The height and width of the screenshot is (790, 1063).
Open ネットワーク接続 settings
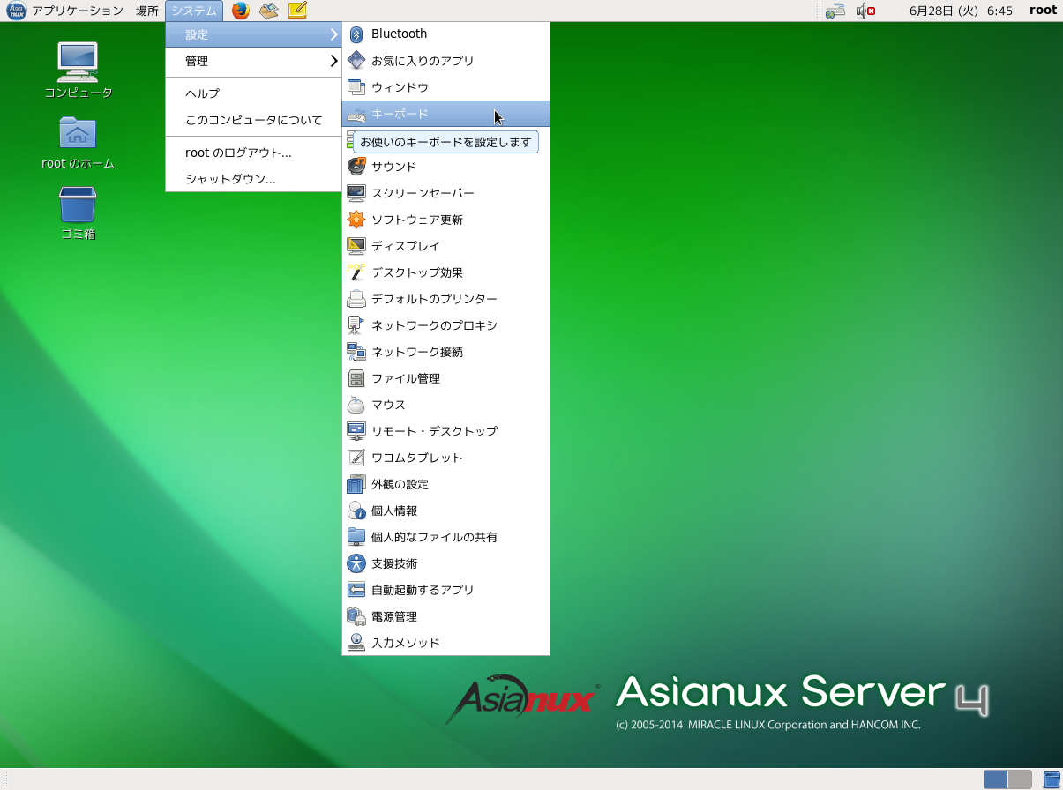[x=416, y=352]
